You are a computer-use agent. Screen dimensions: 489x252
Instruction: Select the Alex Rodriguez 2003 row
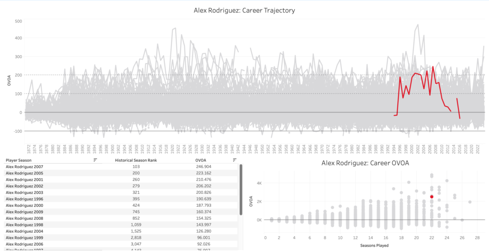(121, 192)
